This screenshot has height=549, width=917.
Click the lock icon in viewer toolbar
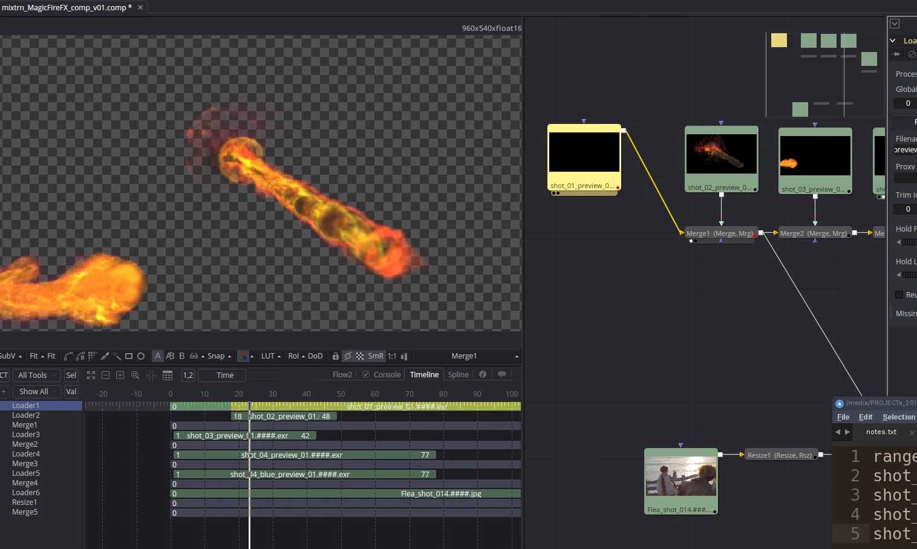pyautogui.click(x=335, y=356)
